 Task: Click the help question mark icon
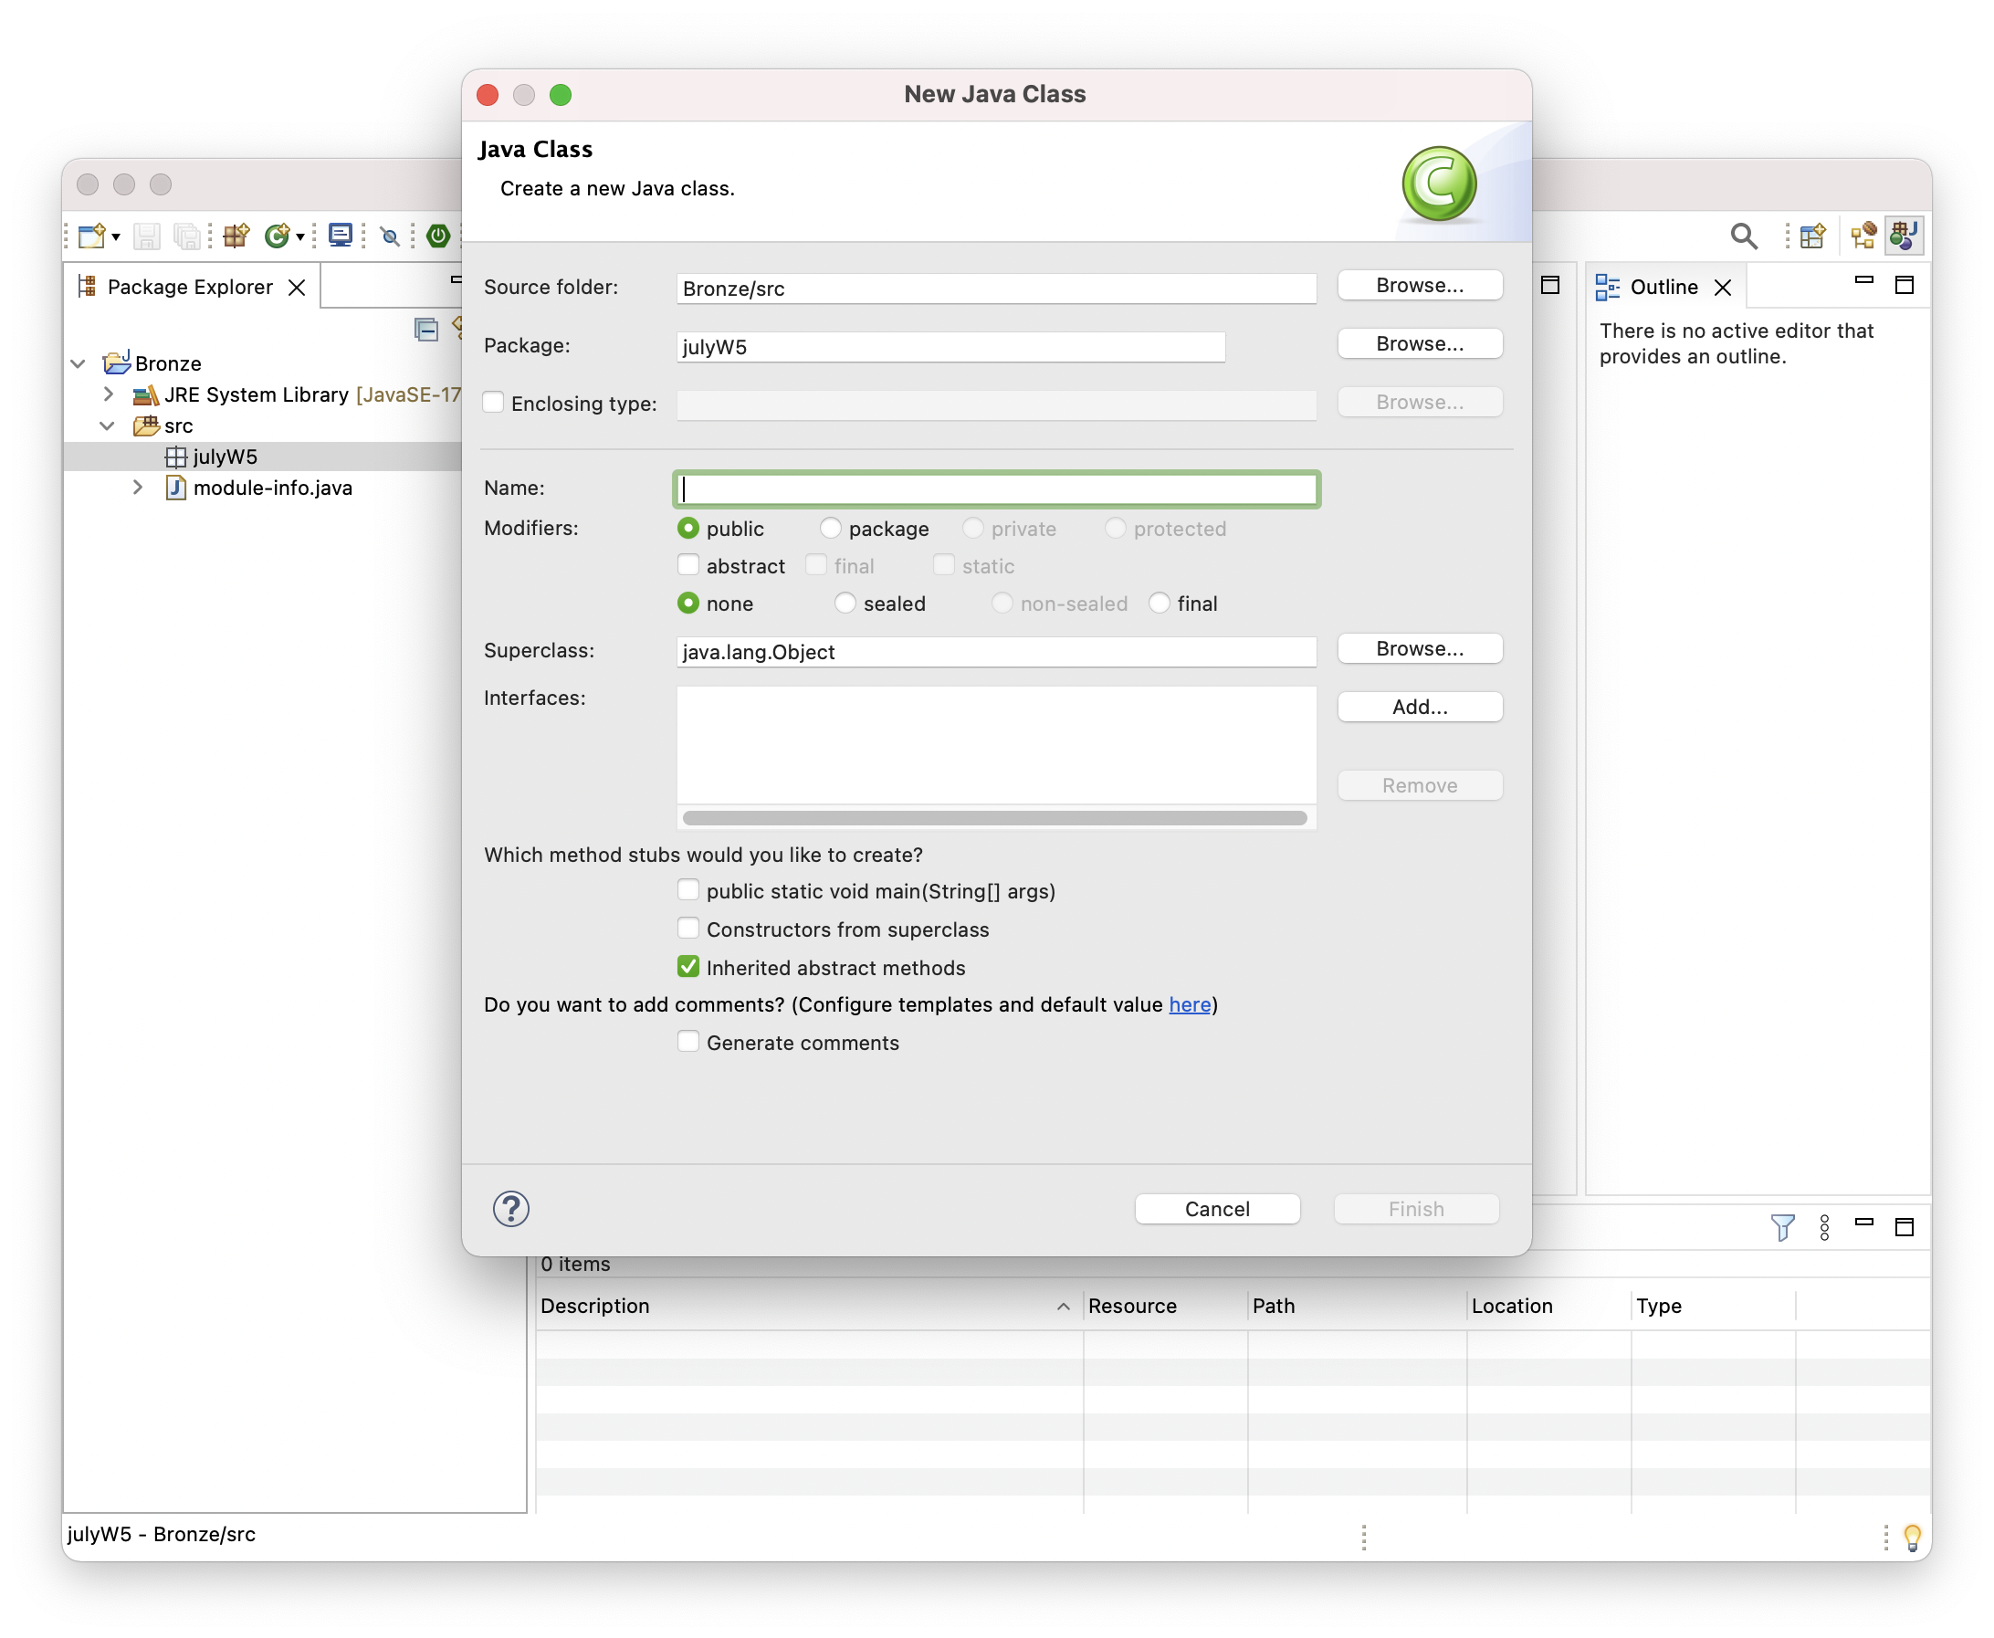point(510,1209)
